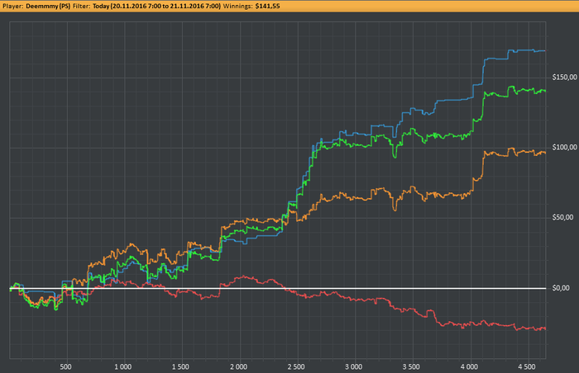Click the end of the blue graph line
Viewport: 579px width, 373px height.
(x=544, y=51)
